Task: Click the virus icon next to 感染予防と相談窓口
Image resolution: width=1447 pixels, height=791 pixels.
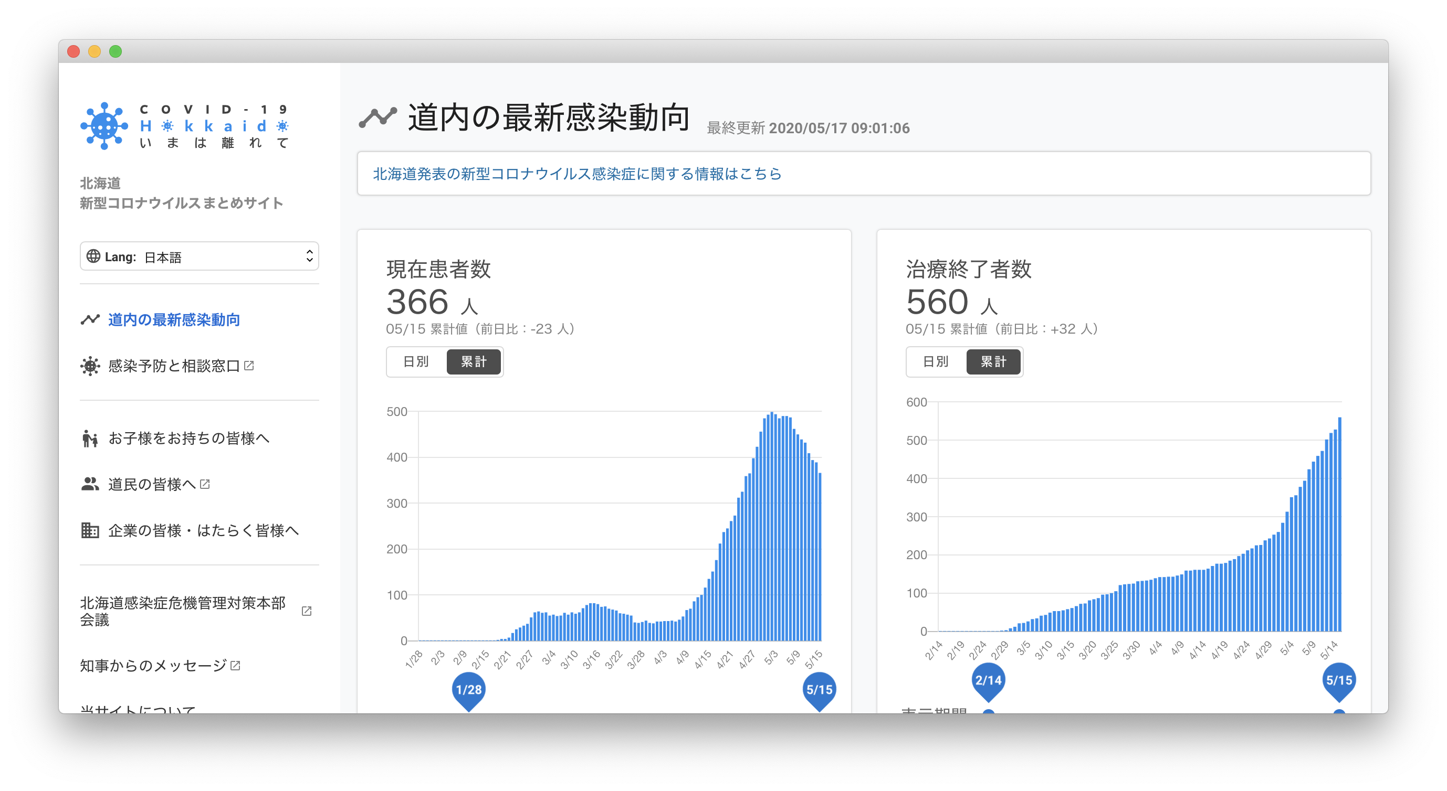Action: 90,366
